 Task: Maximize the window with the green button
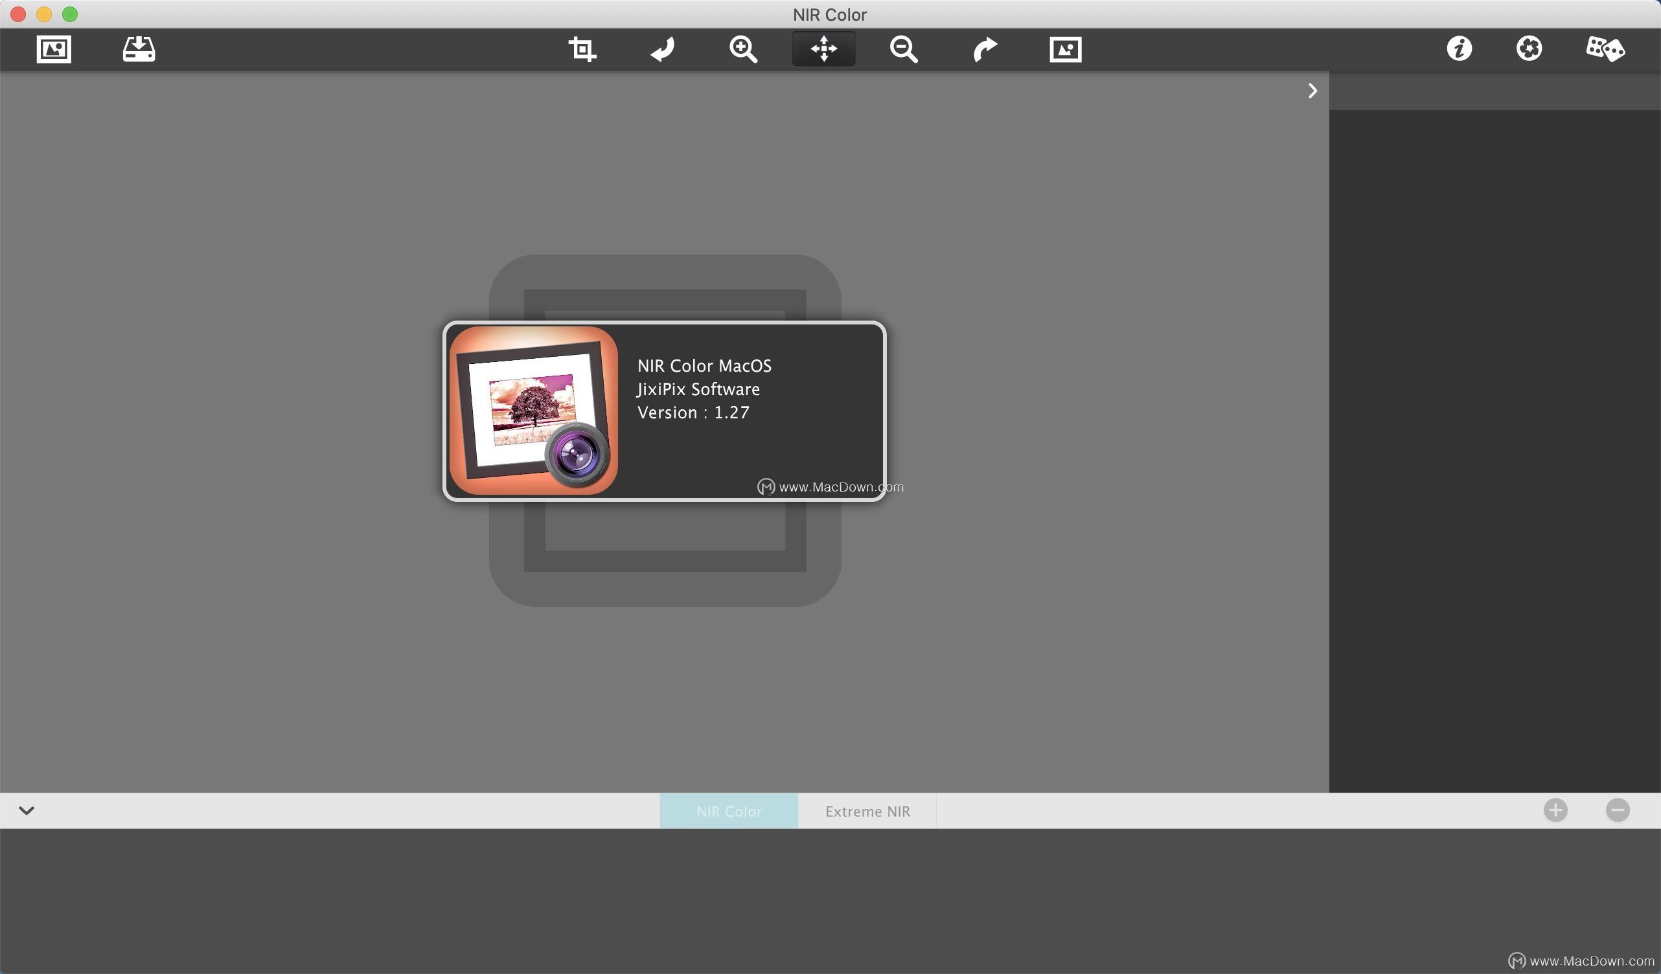pos(70,14)
